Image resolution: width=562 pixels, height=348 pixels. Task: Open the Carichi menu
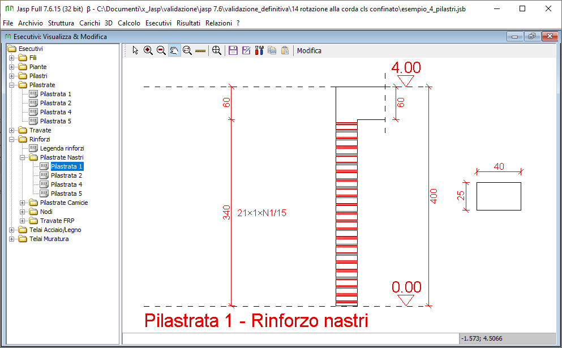[x=89, y=23]
